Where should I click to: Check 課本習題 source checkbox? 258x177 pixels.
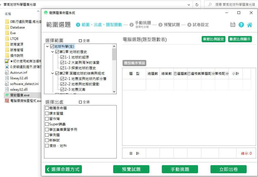tap(47, 114)
